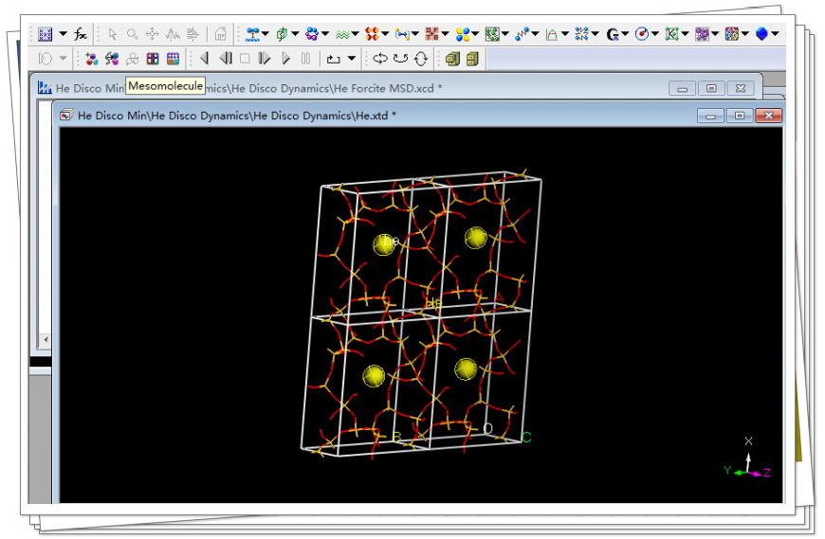
Task: Open dropdown next to the purple scripting icon
Action: pos(64,33)
